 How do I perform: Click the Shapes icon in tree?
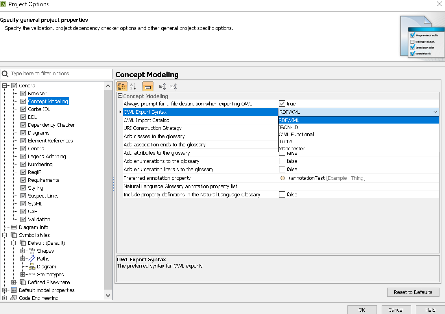[32, 251]
